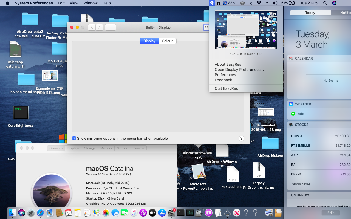
Task: Open Music app from the Dock
Action: coord(134,212)
